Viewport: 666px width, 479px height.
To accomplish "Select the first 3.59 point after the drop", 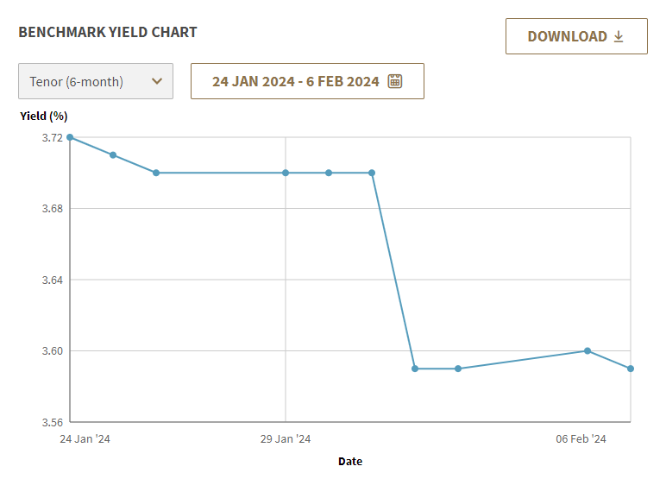I will point(415,369).
